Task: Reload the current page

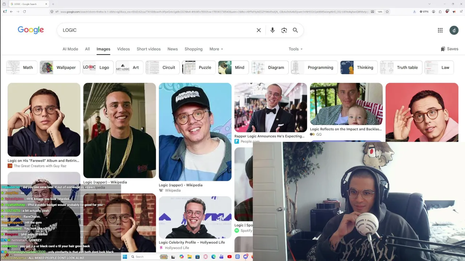Action: tap(24, 12)
